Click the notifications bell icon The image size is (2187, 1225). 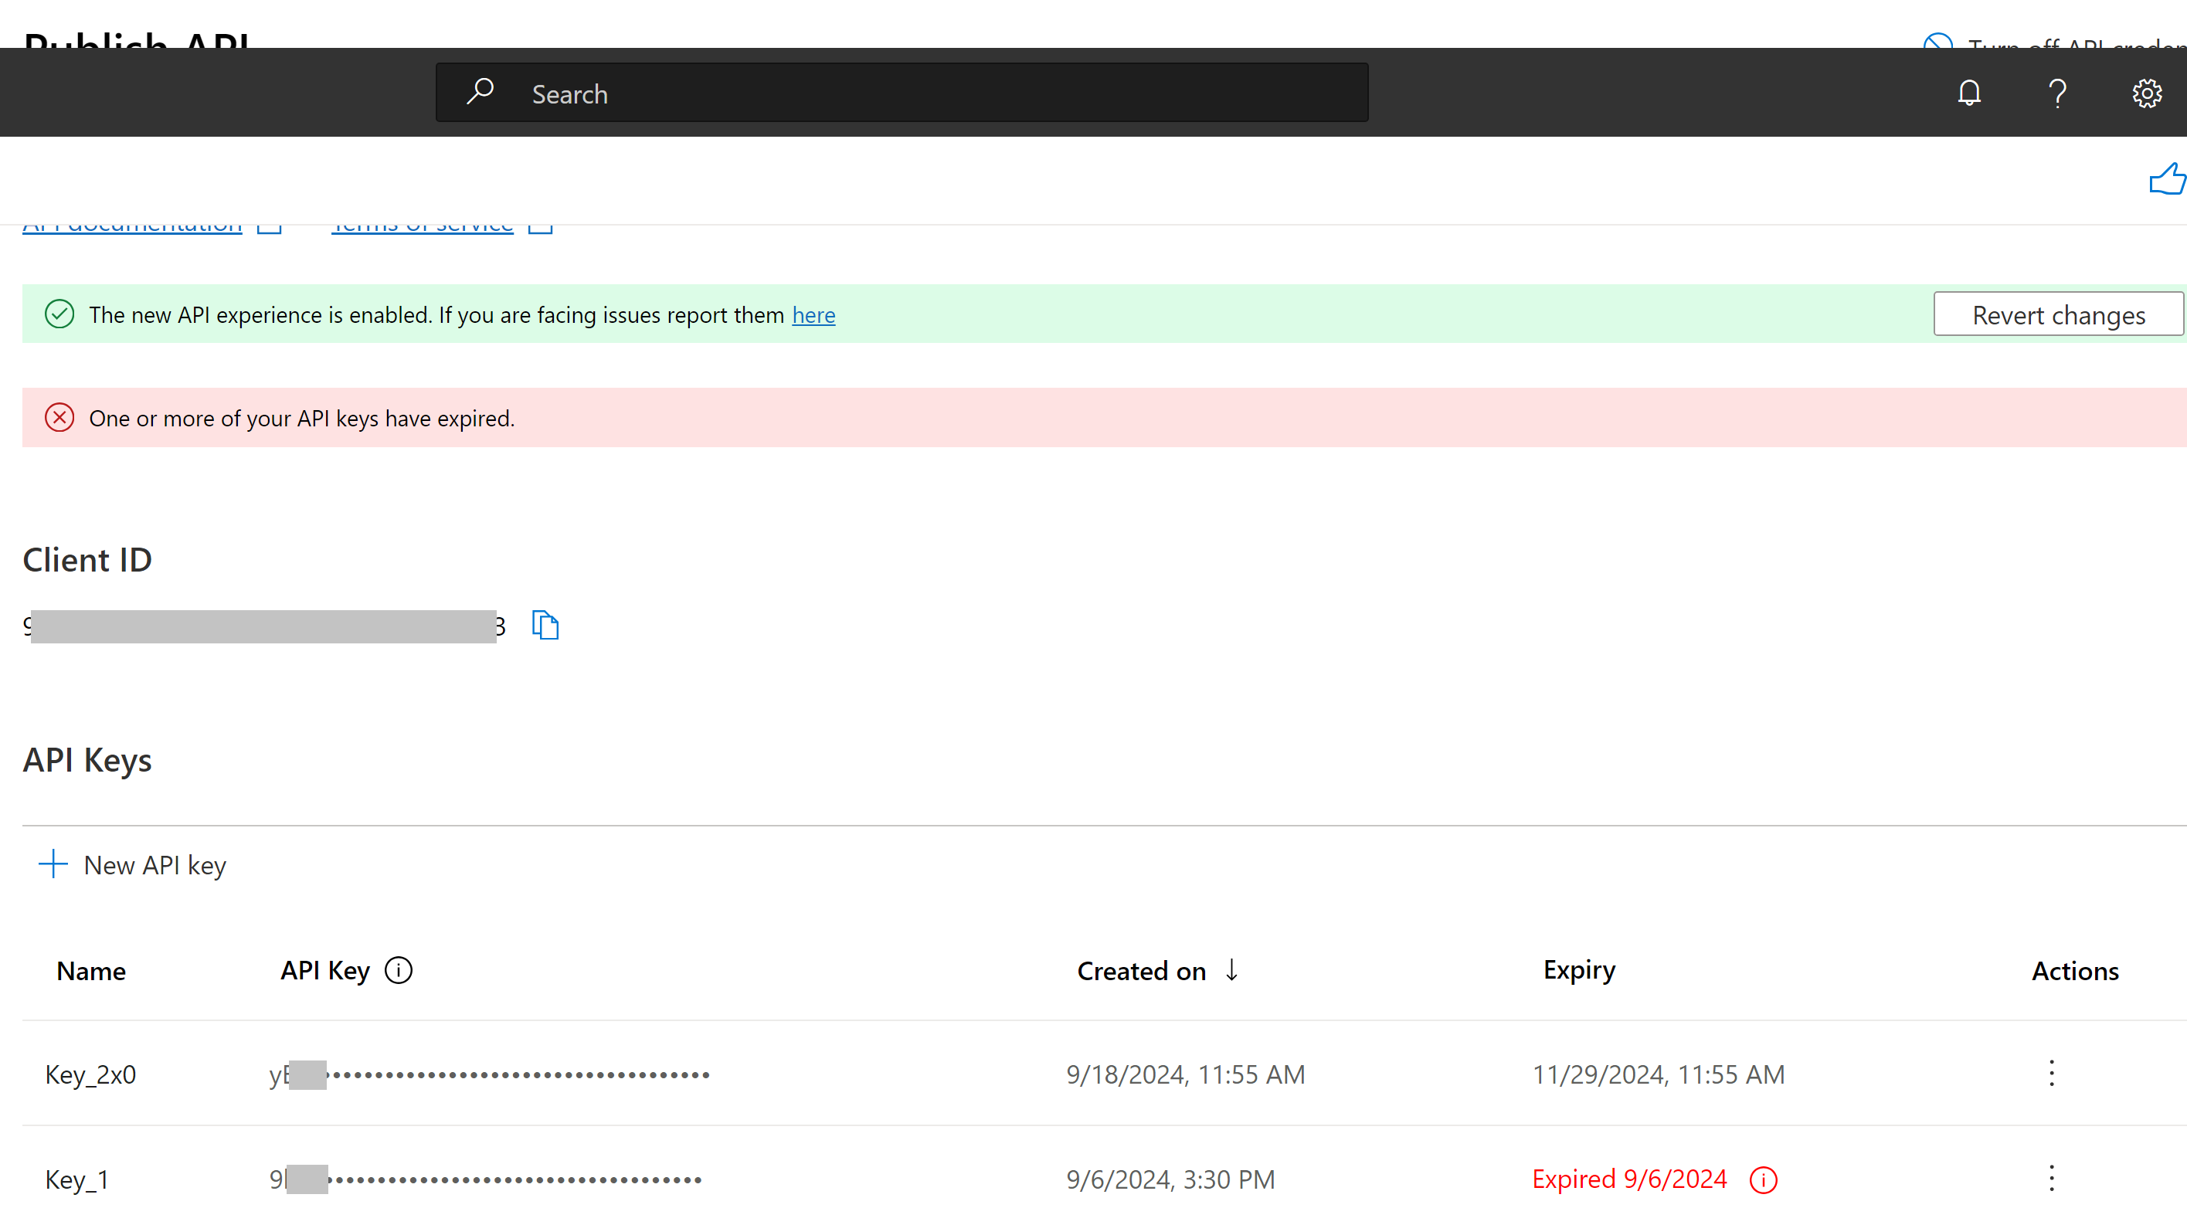pos(1969,93)
